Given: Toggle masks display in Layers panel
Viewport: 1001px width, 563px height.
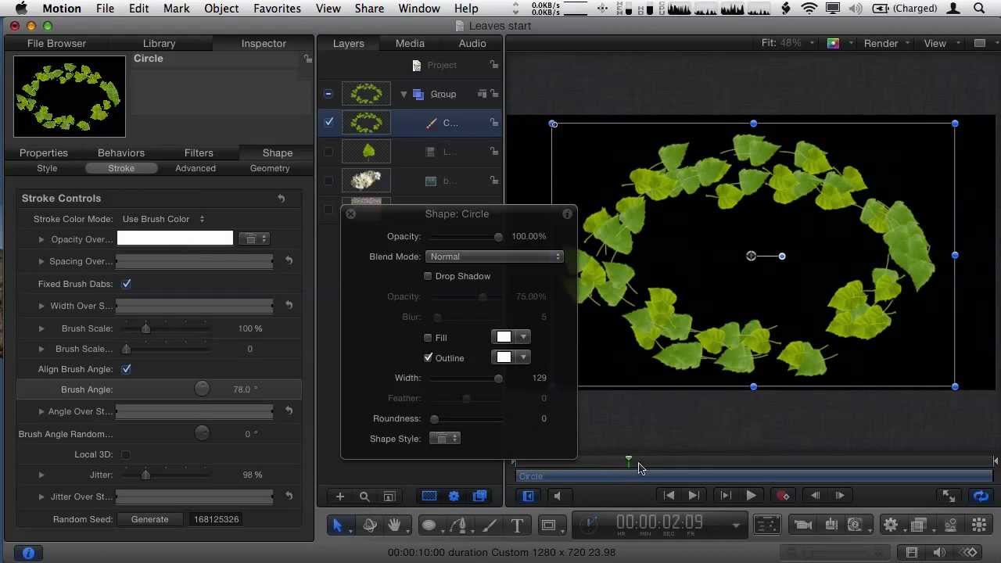Looking at the screenshot, I should click(x=429, y=497).
